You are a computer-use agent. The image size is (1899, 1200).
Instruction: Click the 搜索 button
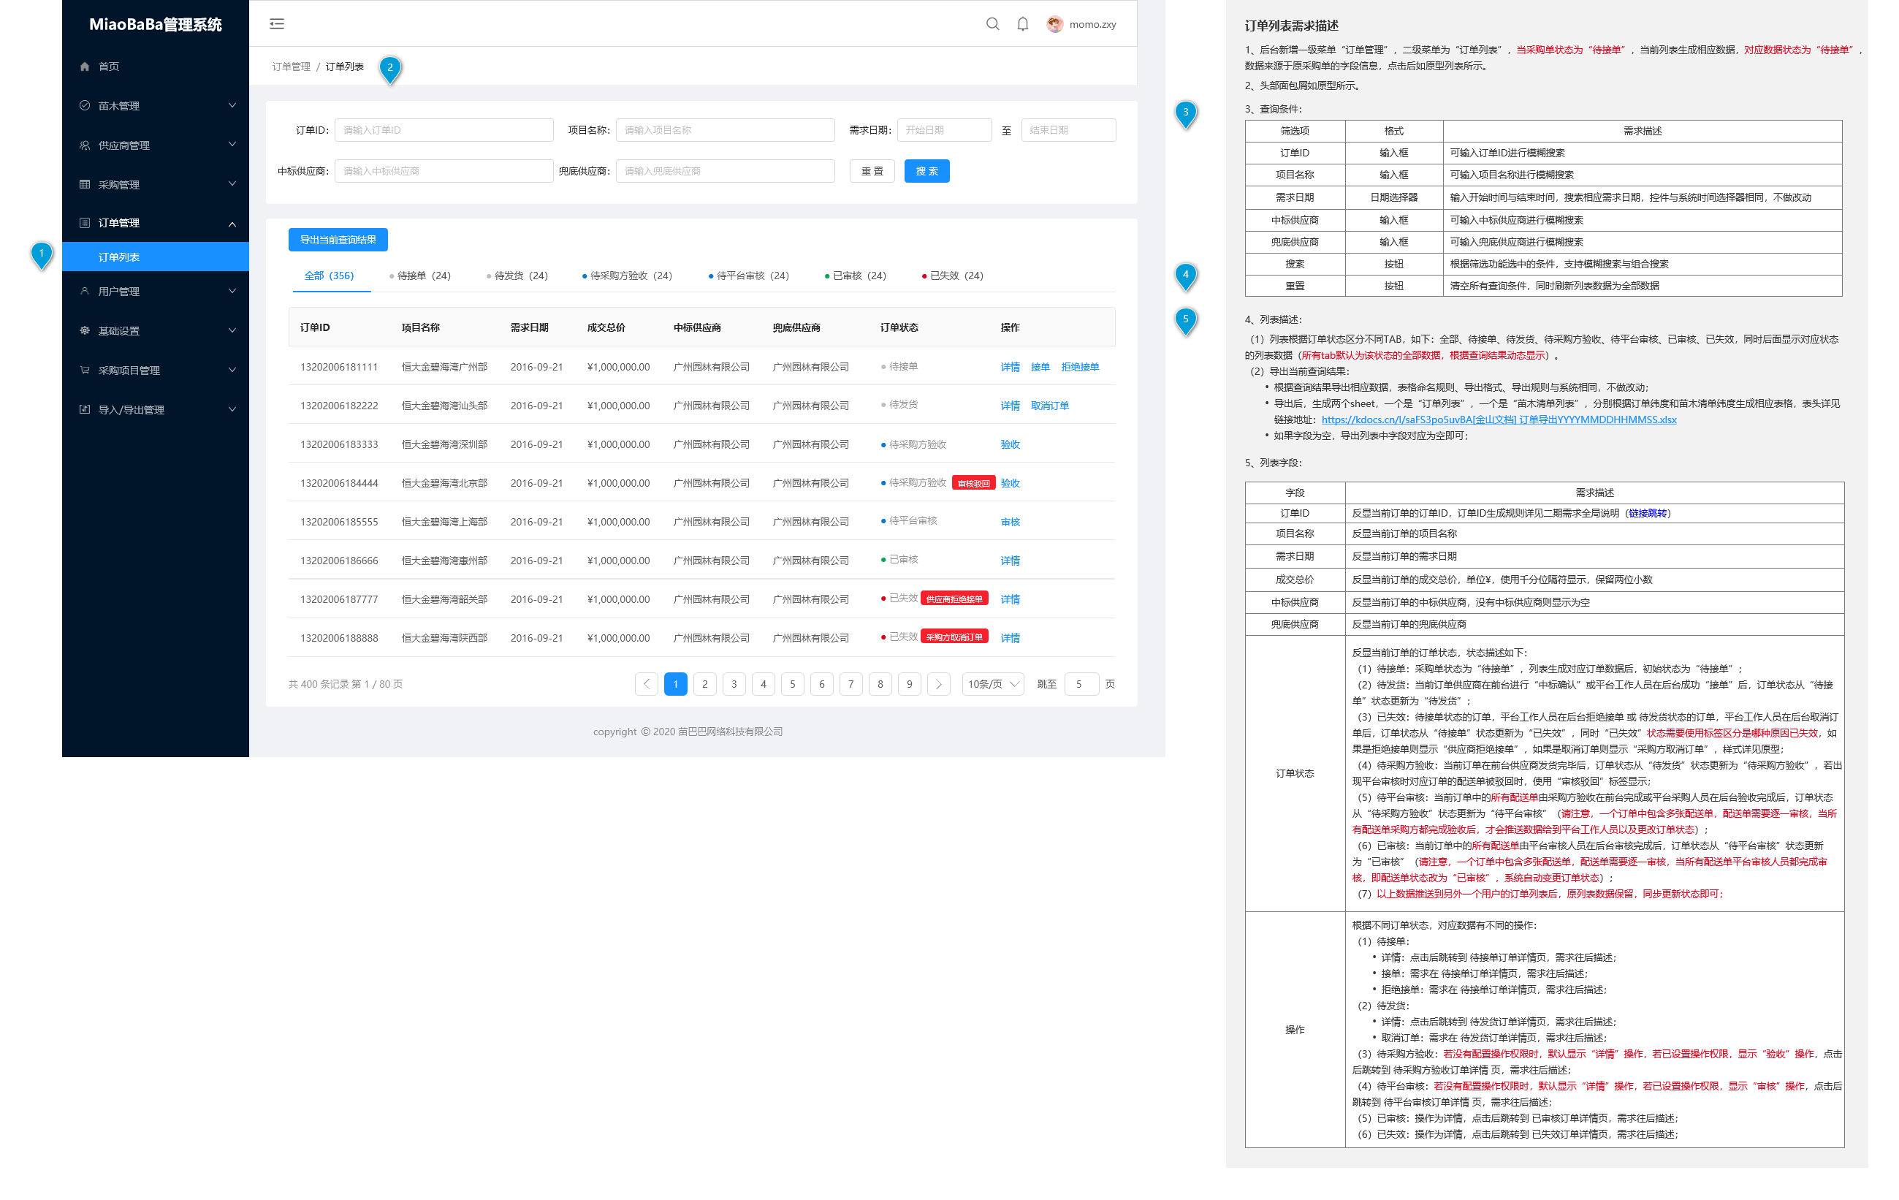coord(926,171)
